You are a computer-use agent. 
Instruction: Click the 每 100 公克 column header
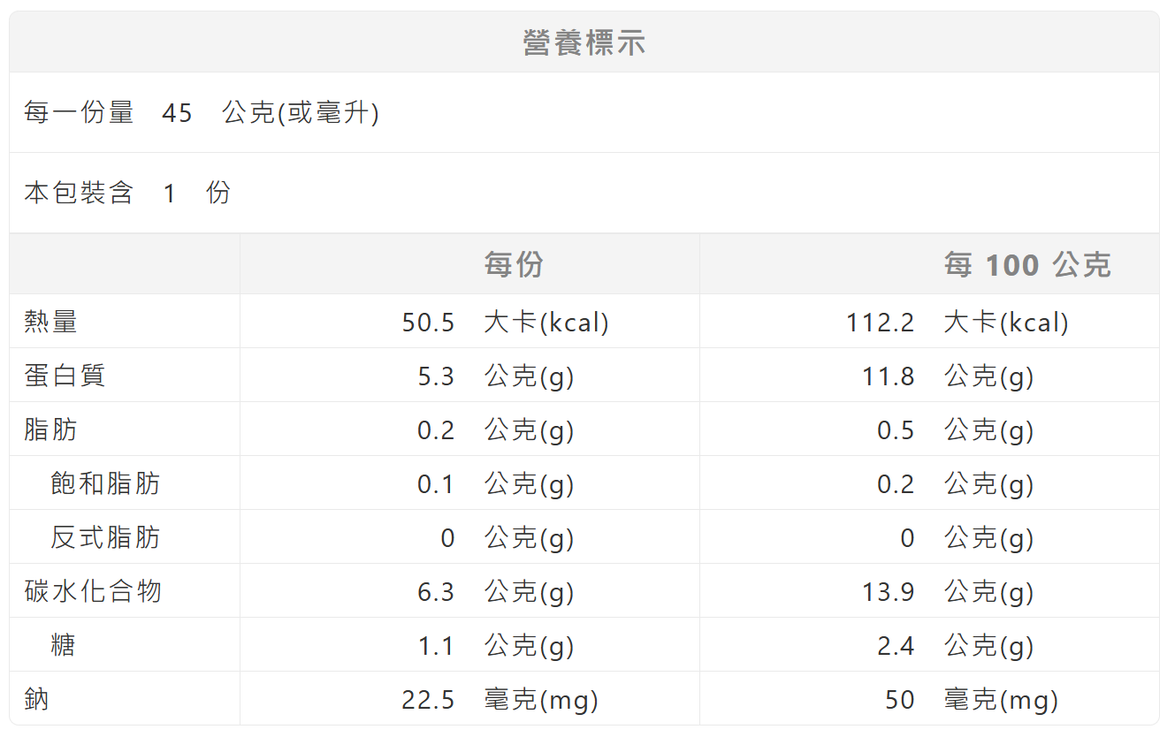pos(1027,264)
